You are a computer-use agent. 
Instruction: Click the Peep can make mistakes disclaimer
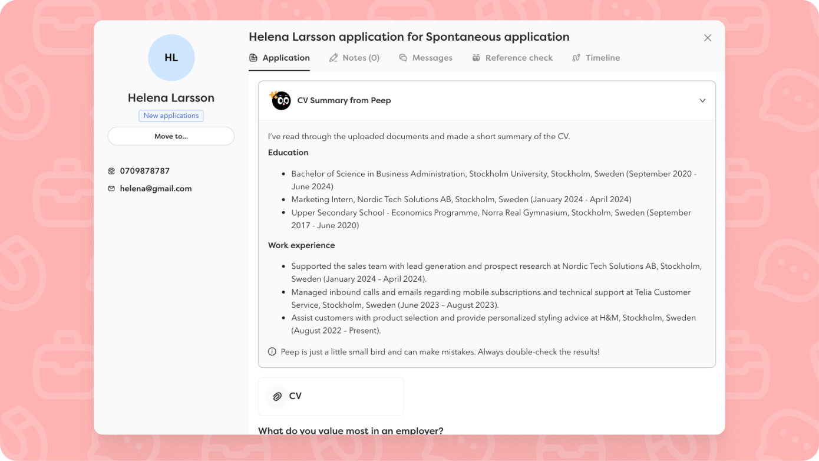440,352
